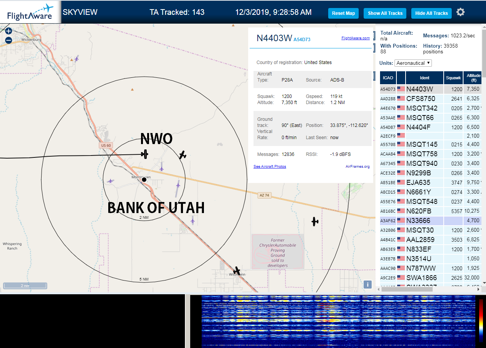Select the highlighted N33666 row
Screen dimensions: 486x348
point(431,221)
